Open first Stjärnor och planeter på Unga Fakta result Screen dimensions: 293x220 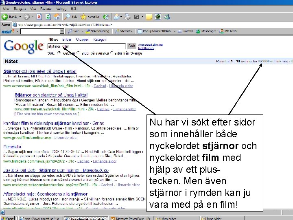click(40, 71)
